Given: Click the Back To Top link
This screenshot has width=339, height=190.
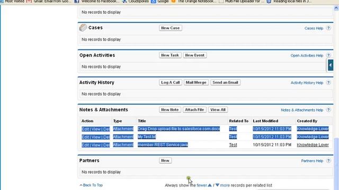Looking at the screenshot, I should coord(93,185).
